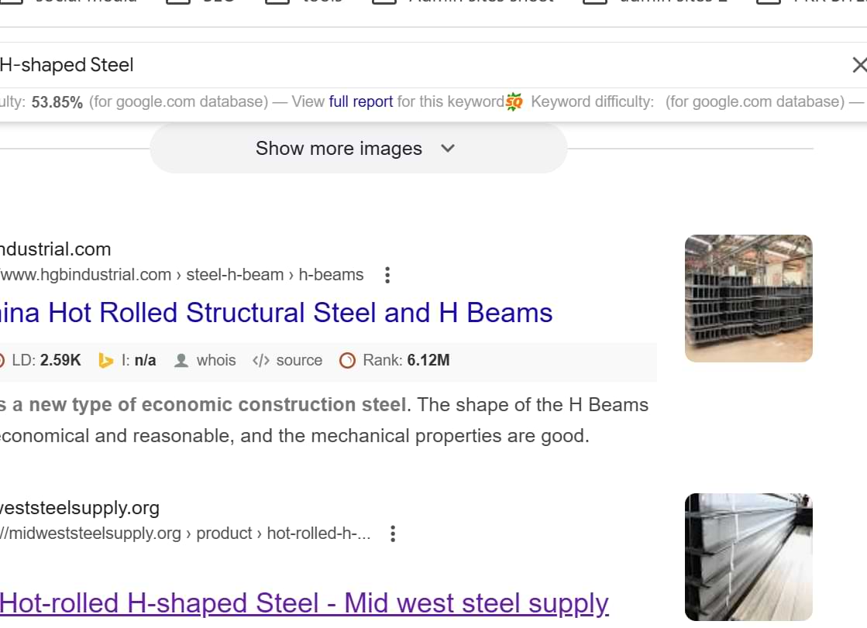The width and height of the screenshot is (867, 628).
Task: Click the weststeelsupply.org site name
Action: [x=80, y=508]
